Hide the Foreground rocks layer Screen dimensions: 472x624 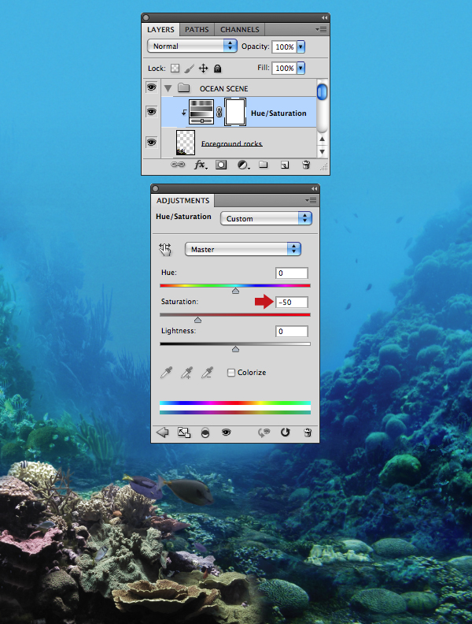click(151, 142)
